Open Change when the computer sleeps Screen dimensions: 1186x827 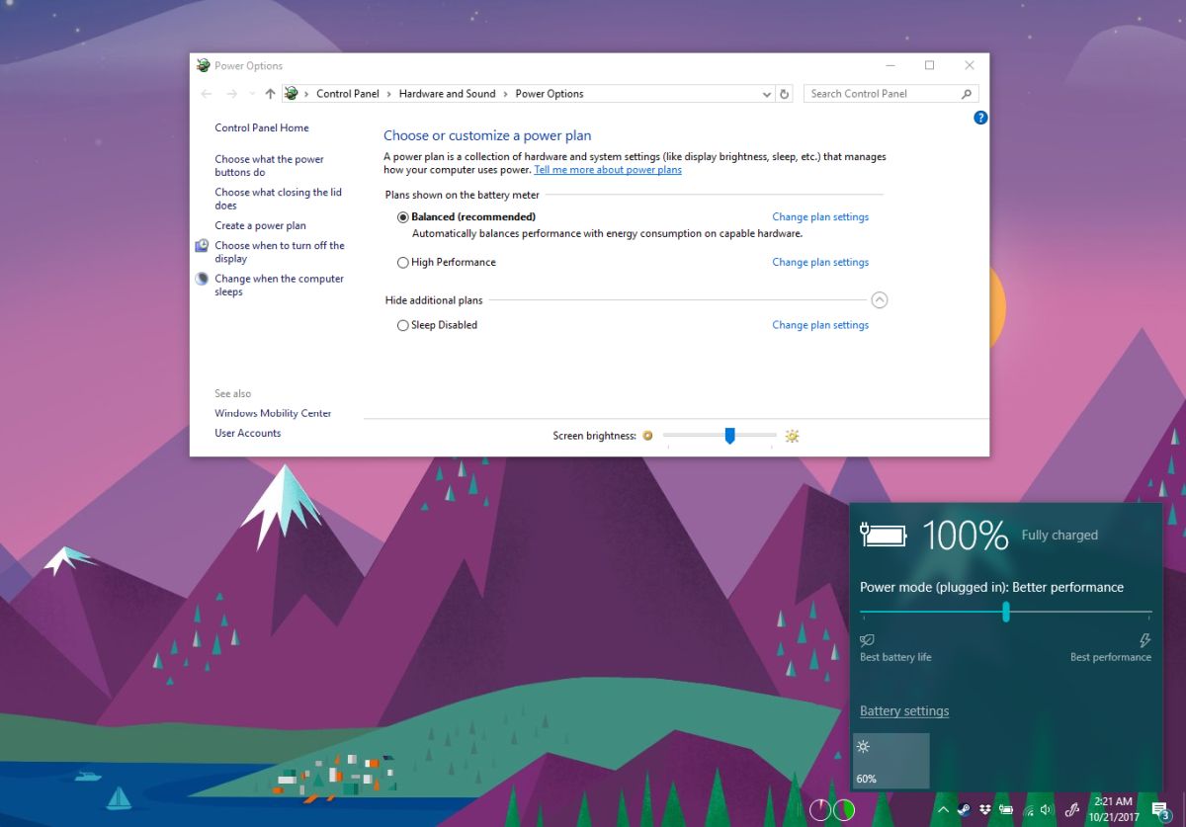tap(279, 286)
